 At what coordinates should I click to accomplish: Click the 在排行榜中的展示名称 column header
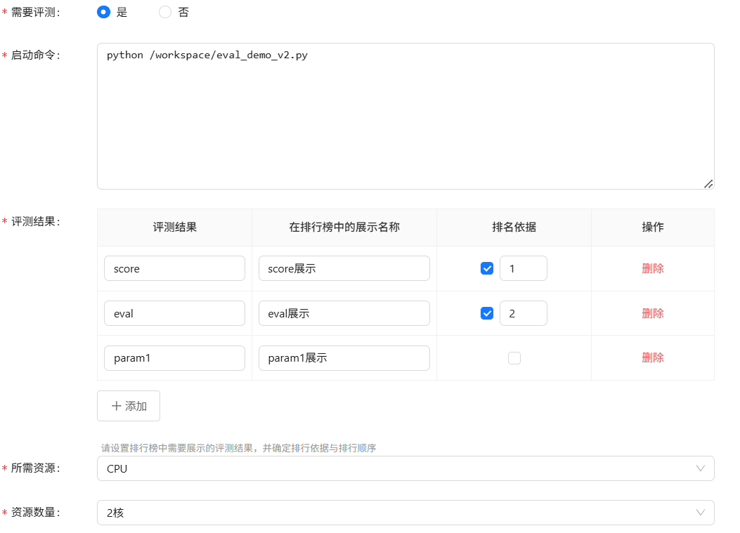tap(344, 228)
